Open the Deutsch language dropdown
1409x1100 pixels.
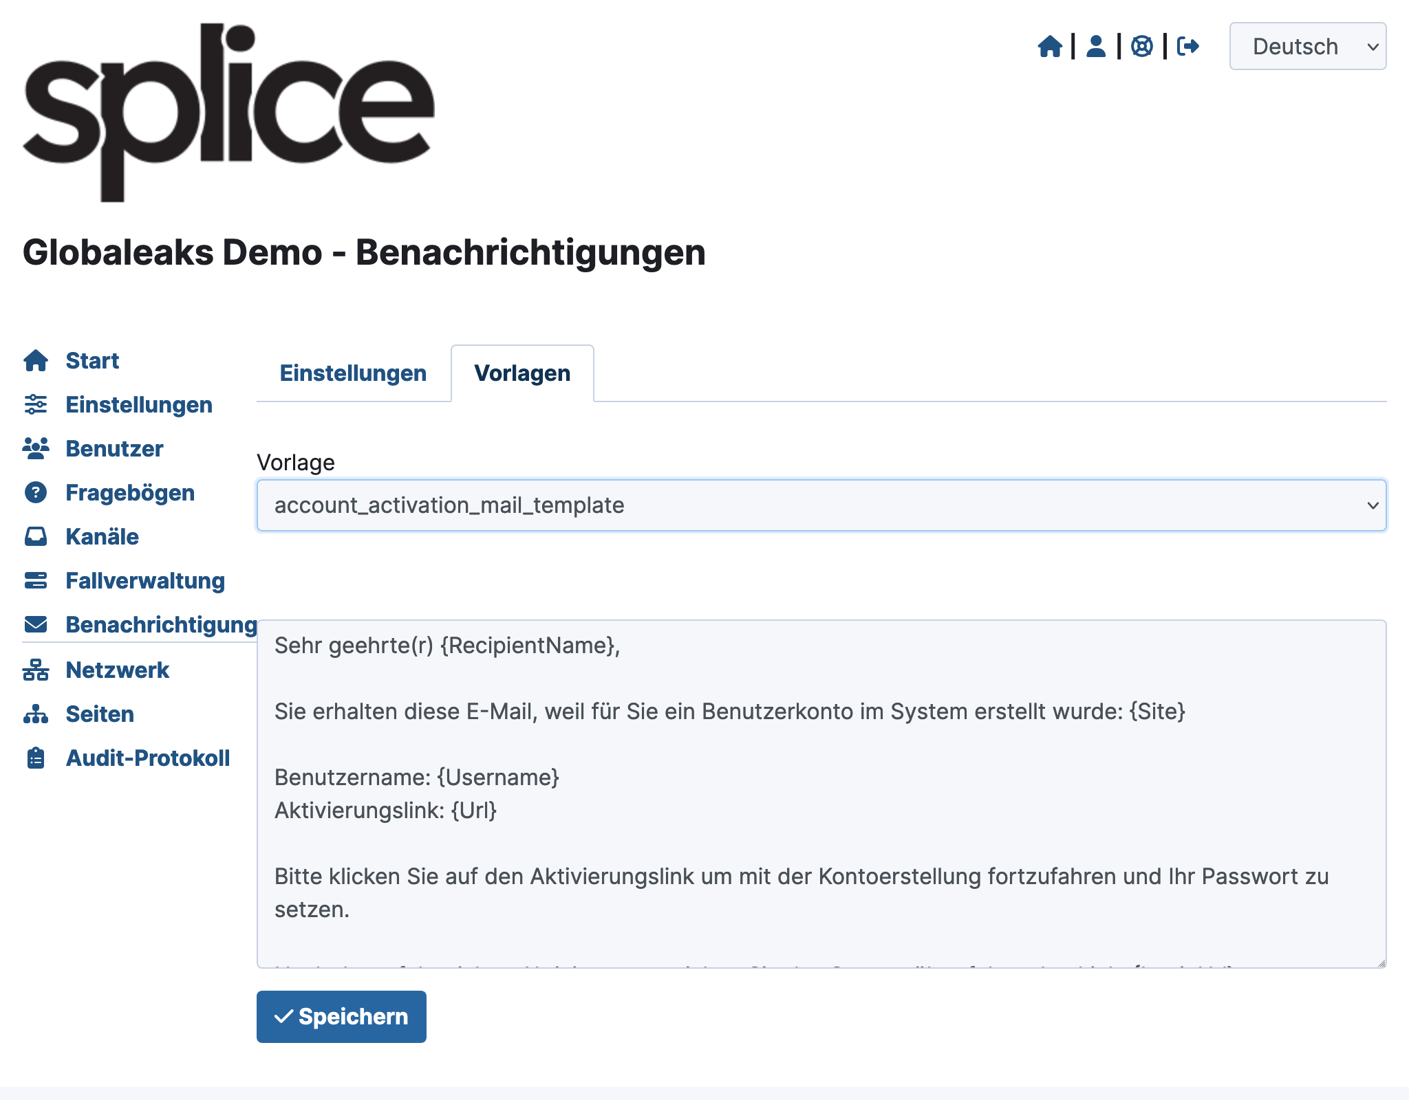coord(1308,47)
